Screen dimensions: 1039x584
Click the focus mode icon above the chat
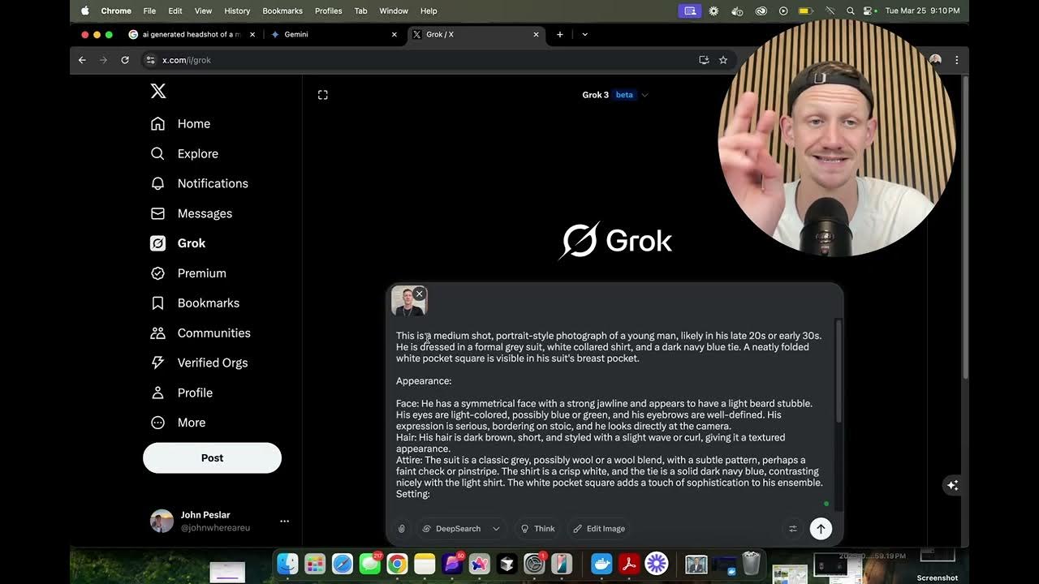coord(323,95)
